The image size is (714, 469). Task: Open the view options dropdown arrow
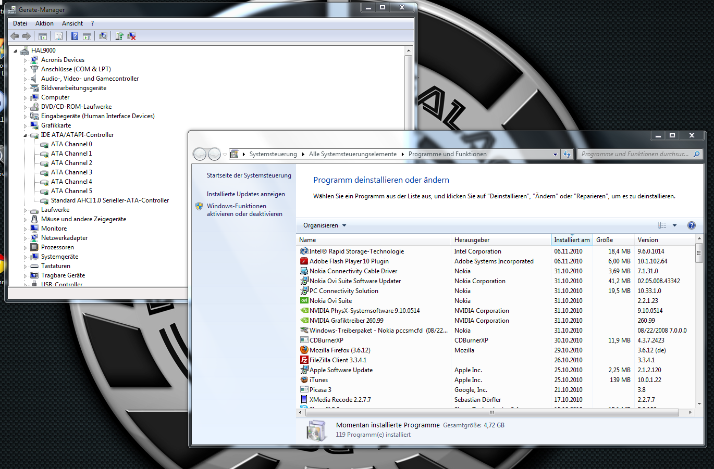pyautogui.click(x=674, y=225)
